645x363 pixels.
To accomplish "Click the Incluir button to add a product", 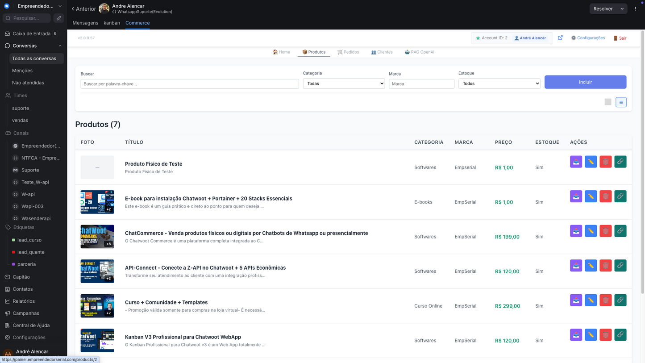I will pyautogui.click(x=585, y=82).
